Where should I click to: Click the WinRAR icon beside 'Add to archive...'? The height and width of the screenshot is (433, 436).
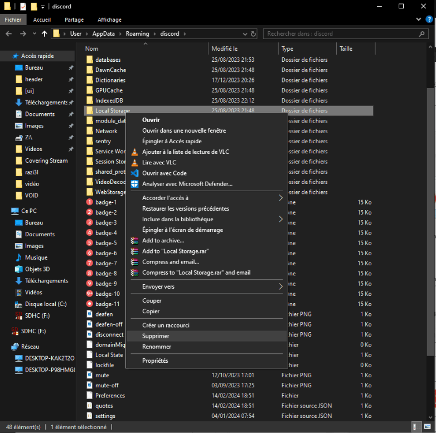tap(134, 241)
